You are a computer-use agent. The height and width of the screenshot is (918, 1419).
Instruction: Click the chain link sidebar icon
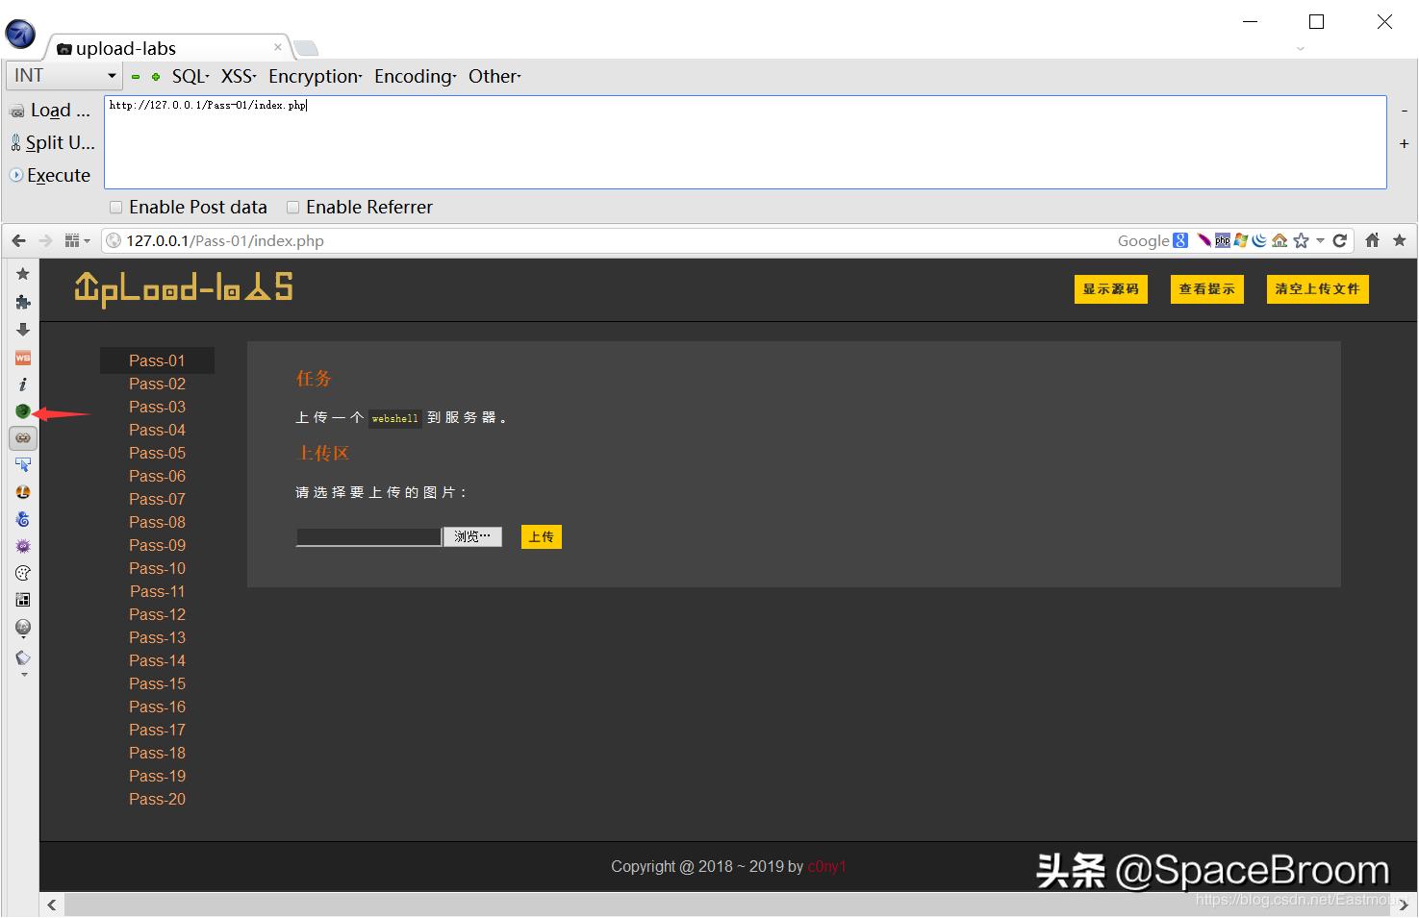pyautogui.click(x=22, y=438)
